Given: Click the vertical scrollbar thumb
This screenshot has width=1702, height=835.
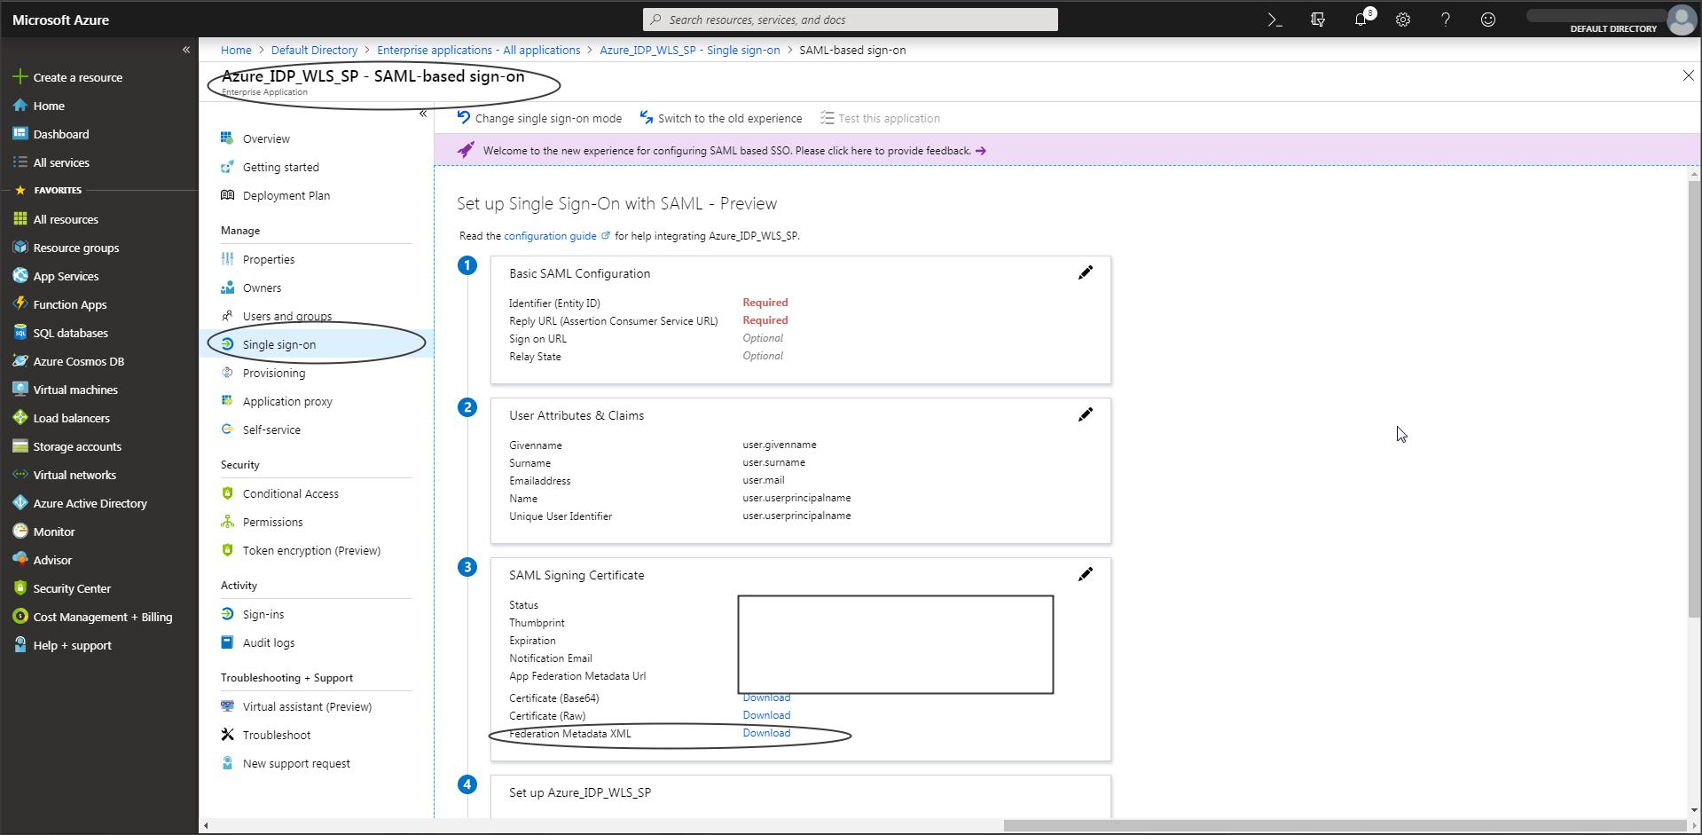Looking at the screenshot, I should coord(1695,398).
